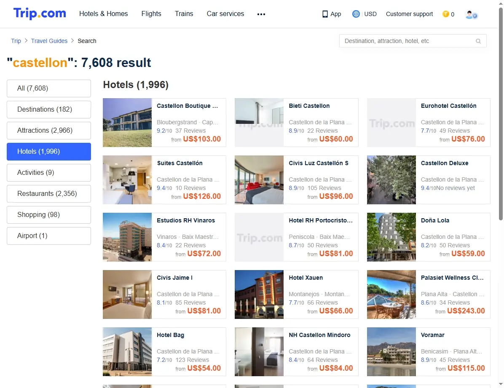The height and width of the screenshot is (388, 504).
Task: Open Hotel RH Portocristo listing title
Action: tap(320, 220)
